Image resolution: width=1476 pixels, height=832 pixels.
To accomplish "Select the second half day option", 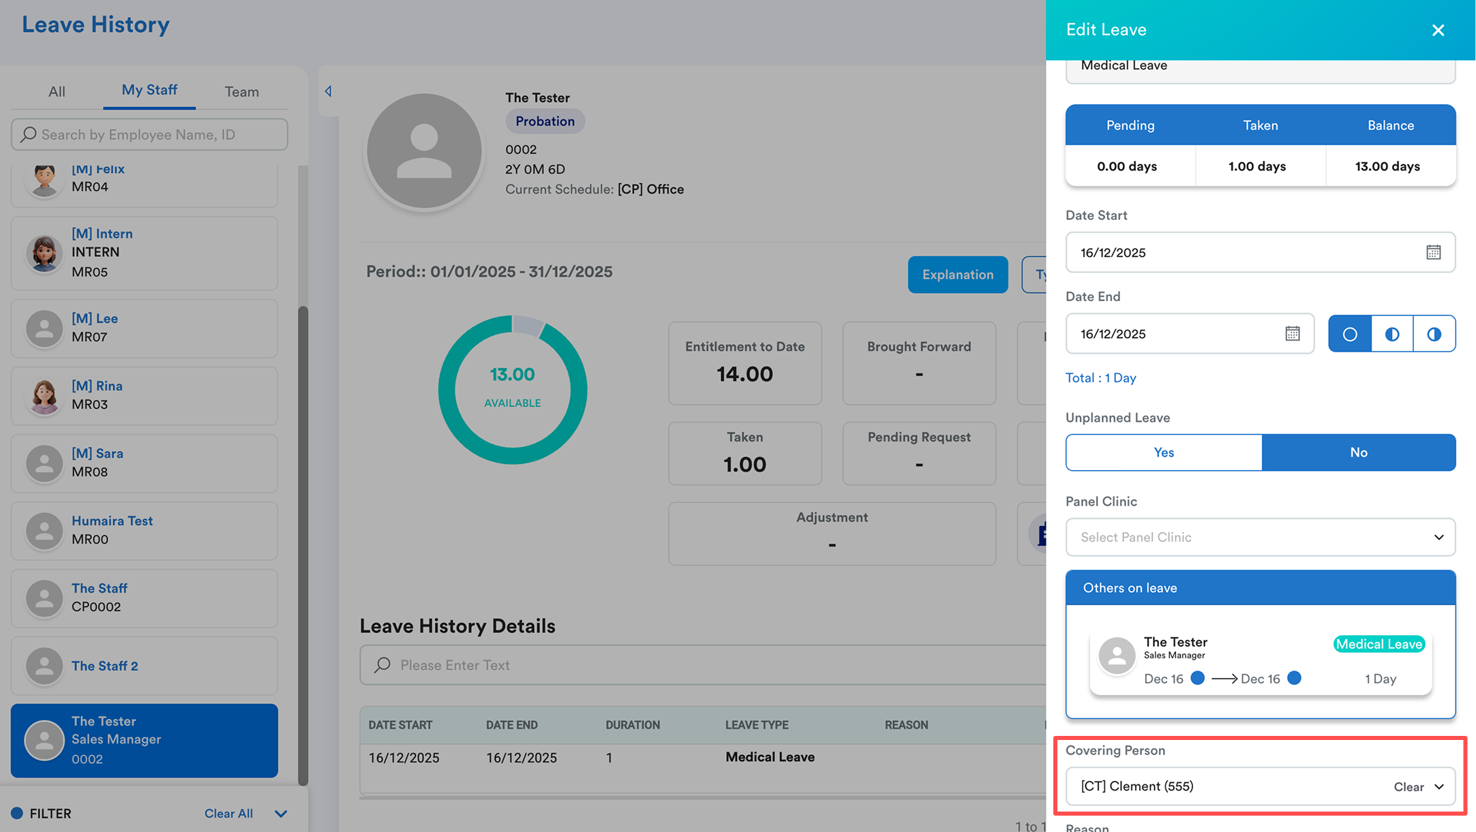I will tap(1434, 334).
